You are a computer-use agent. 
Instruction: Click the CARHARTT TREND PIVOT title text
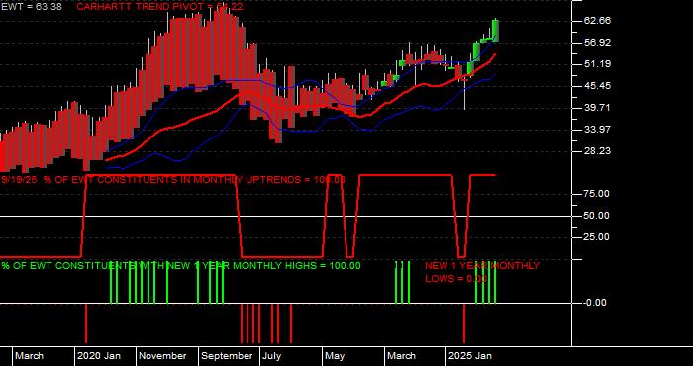point(159,7)
